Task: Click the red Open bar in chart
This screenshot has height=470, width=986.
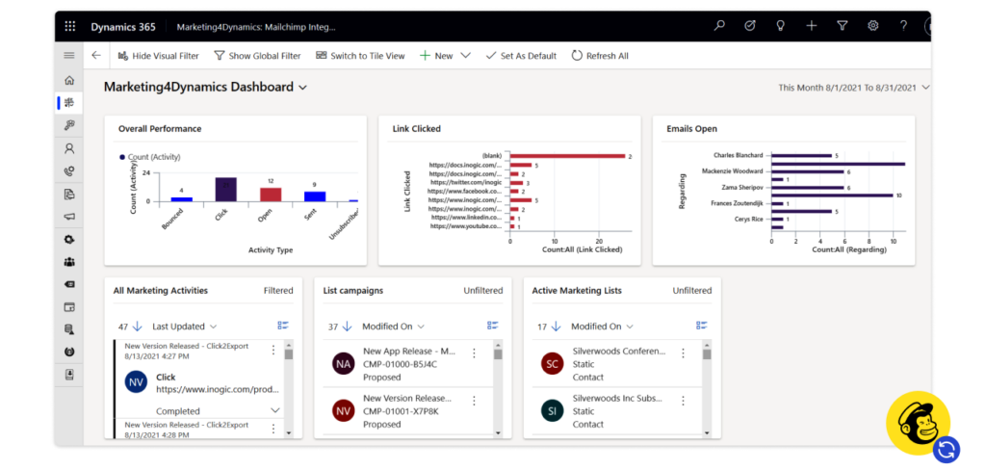Action: click(271, 195)
